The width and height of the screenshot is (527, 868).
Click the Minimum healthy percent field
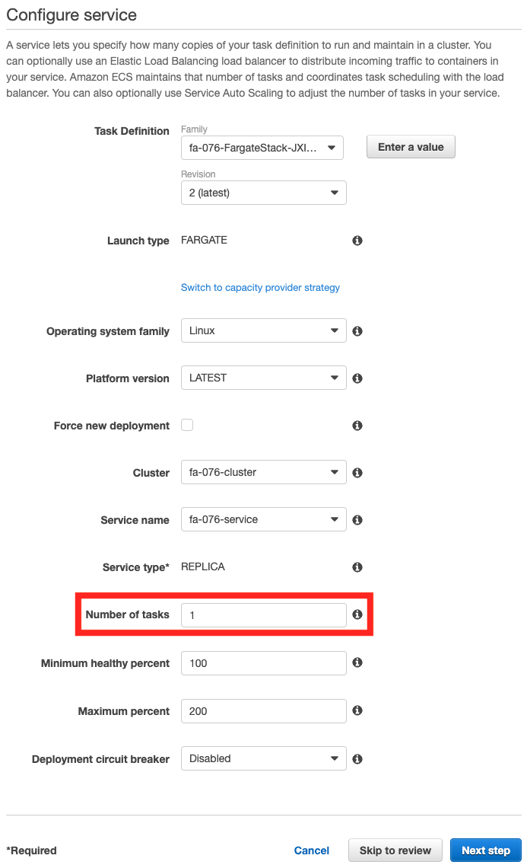pyautogui.click(x=263, y=663)
